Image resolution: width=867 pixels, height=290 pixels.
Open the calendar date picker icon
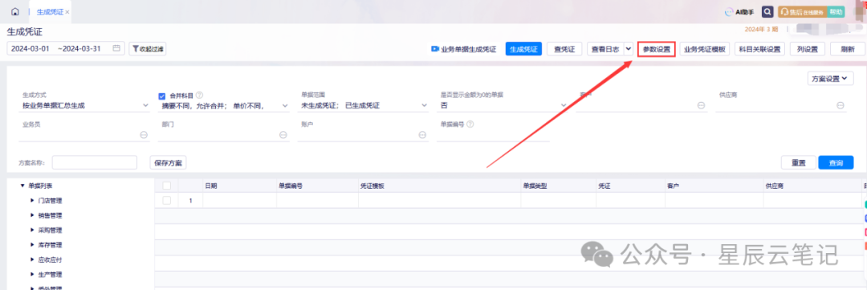click(116, 49)
